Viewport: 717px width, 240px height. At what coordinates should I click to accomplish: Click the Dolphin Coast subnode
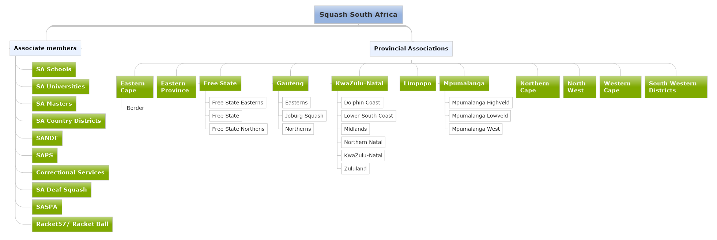tap(362, 103)
